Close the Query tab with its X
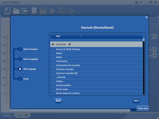159x119 pixels. (12, 116)
